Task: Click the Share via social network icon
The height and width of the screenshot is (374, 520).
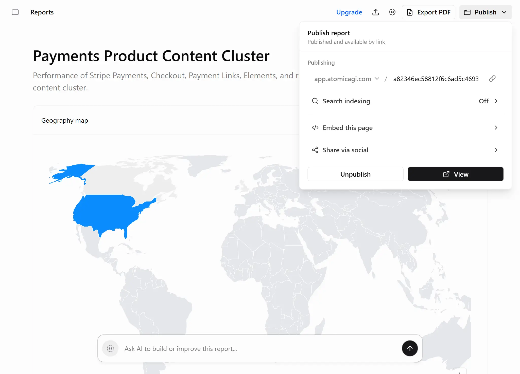Action: [315, 150]
